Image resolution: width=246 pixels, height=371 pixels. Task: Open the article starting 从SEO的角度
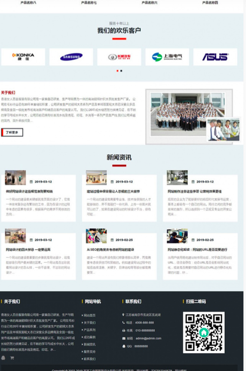110,249
